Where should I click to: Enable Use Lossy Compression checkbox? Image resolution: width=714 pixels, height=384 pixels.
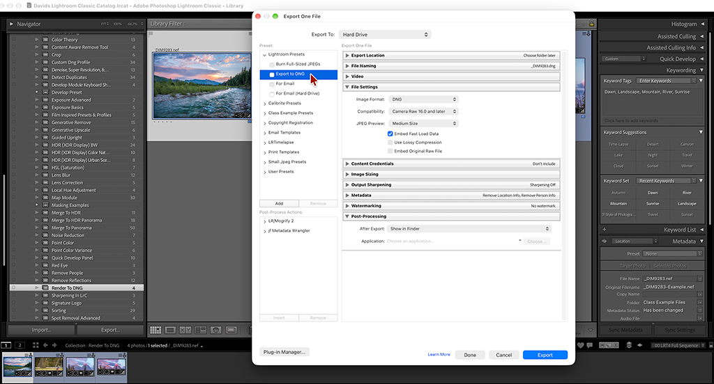coord(390,142)
